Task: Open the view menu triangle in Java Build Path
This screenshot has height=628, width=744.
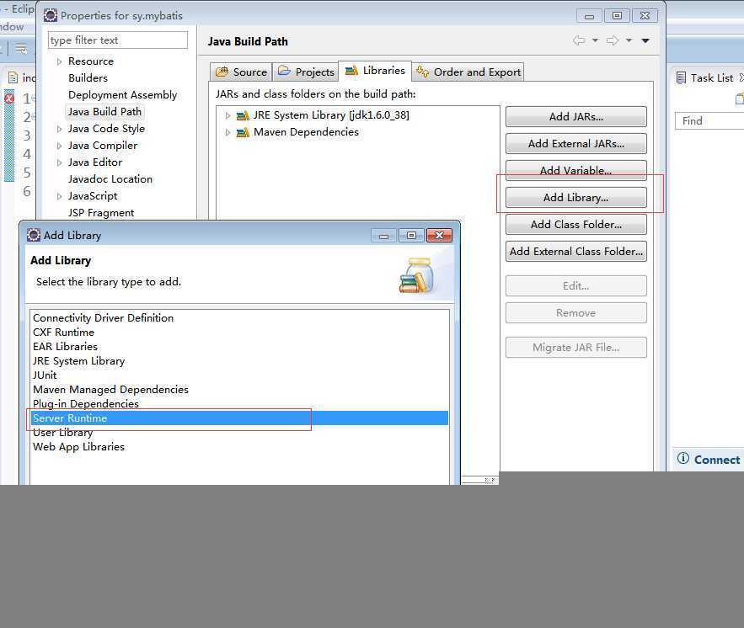Action: [x=645, y=40]
